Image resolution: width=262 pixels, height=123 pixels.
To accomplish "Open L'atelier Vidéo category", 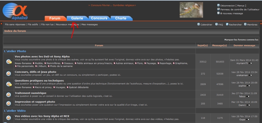I will pos(15,111).
